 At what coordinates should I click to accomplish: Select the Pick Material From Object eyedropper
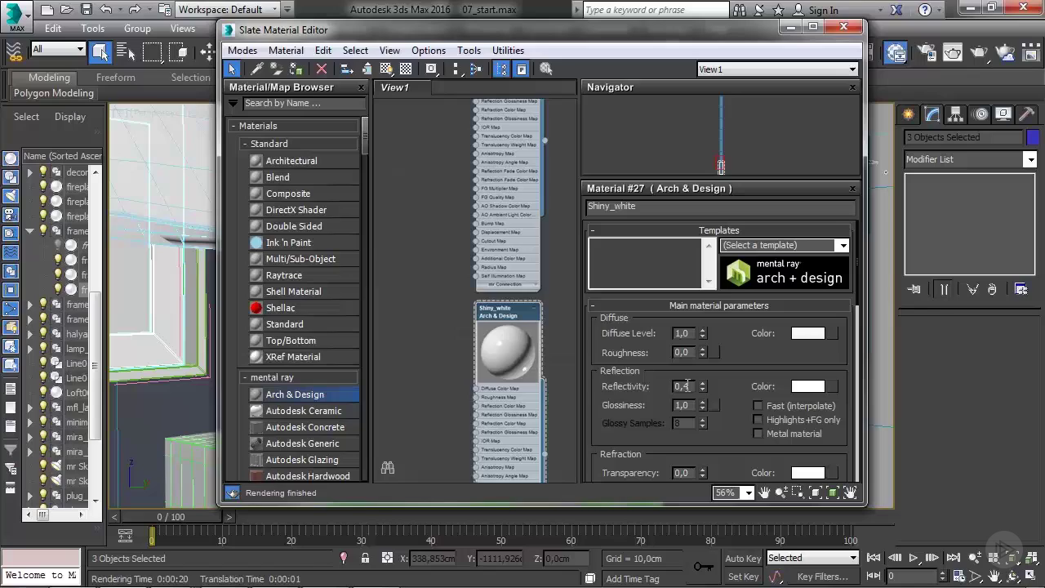(x=256, y=69)
